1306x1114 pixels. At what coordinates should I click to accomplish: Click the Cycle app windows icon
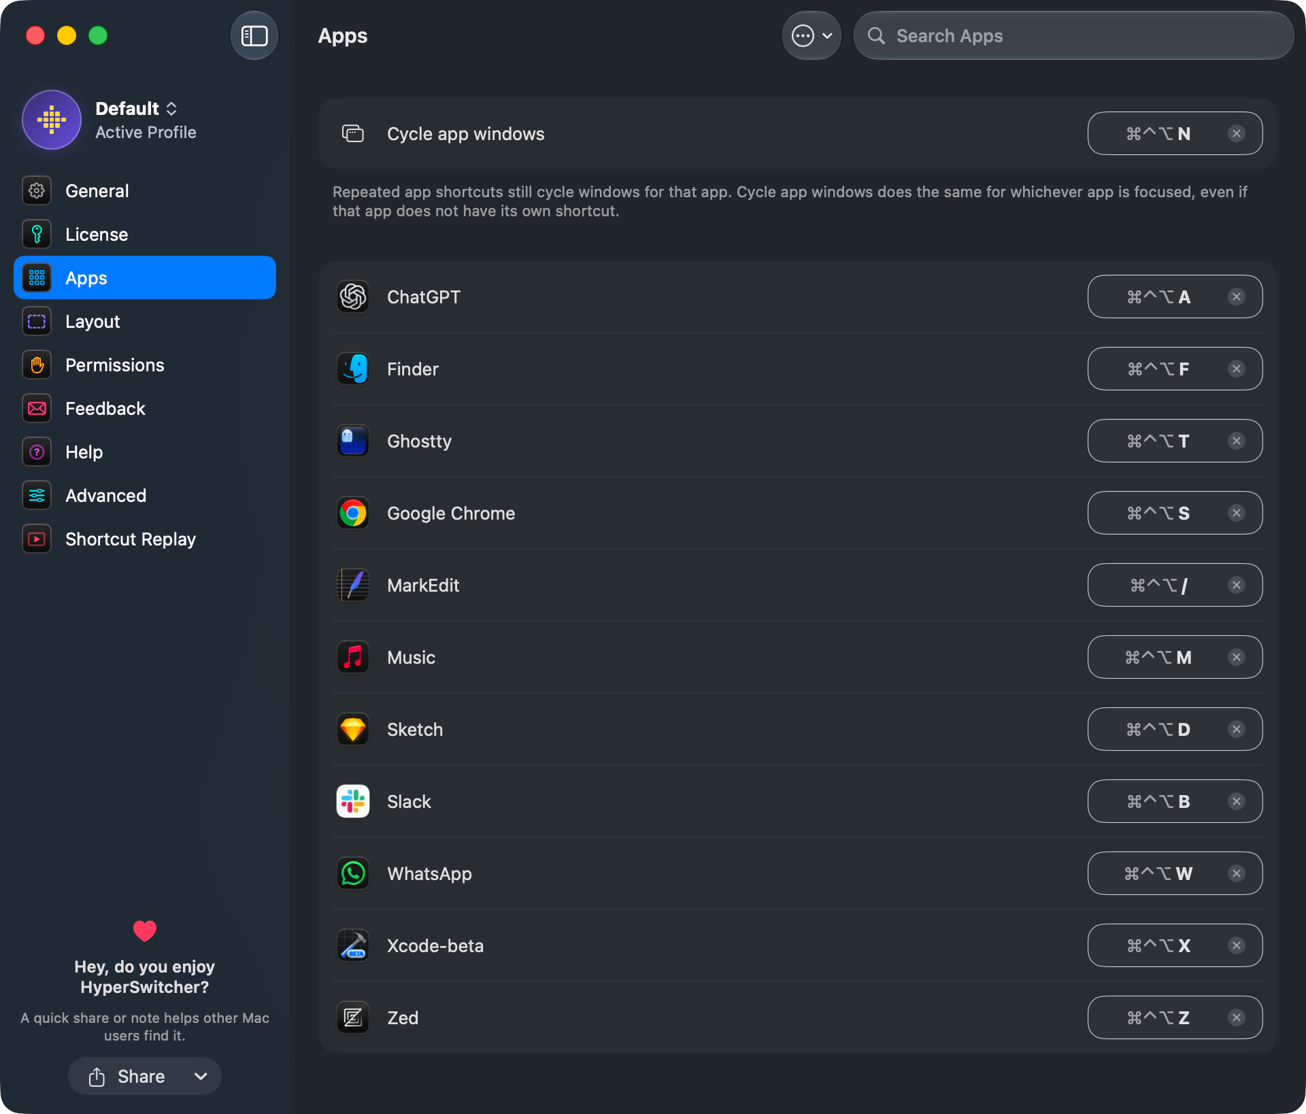point(353,133)
